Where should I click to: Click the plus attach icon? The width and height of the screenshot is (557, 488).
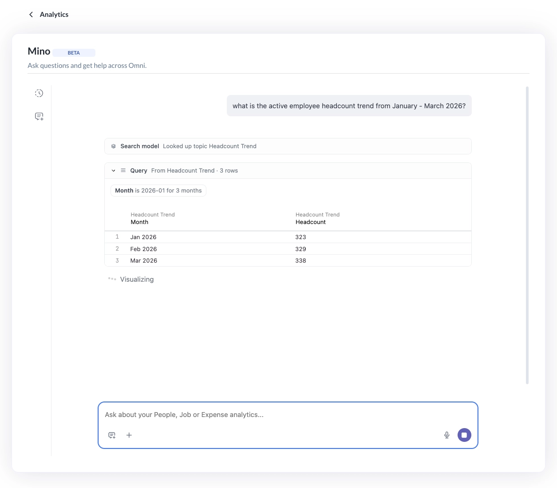click(x=129, y=435)
